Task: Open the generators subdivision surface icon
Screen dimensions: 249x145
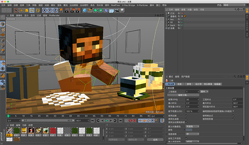Action: click(95, 10)
